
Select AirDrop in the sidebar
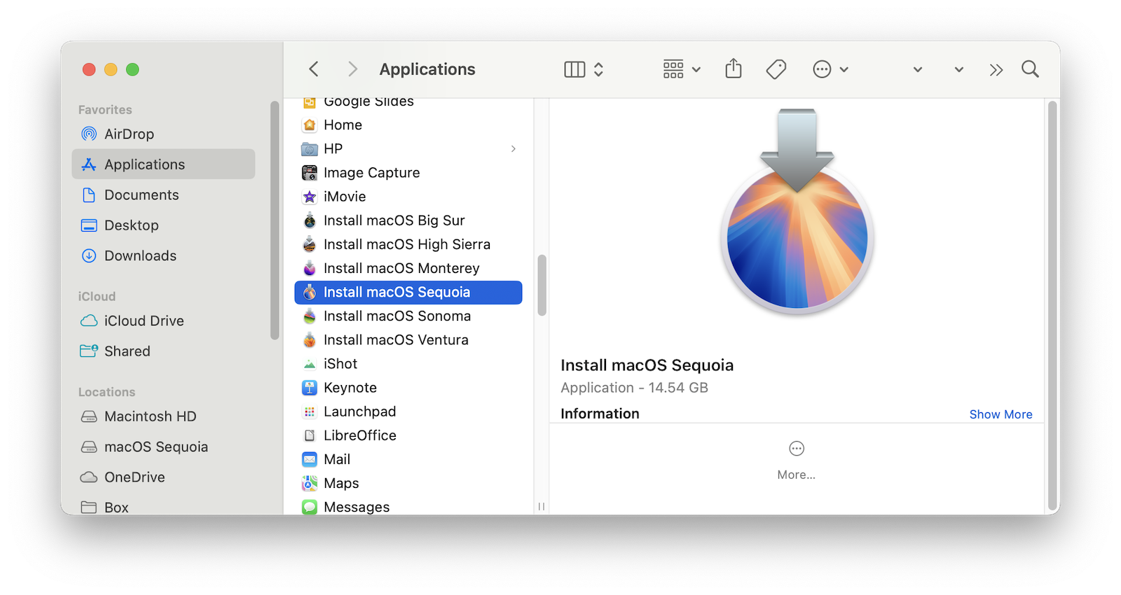(x=163, y=134)
